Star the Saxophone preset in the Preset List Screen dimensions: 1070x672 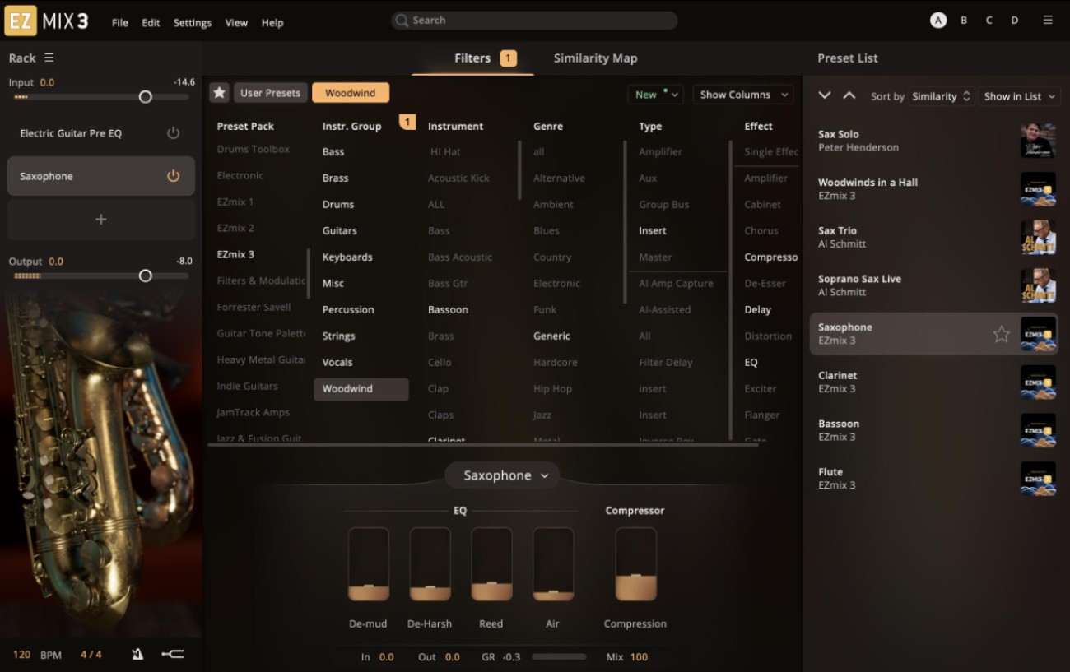(x=1001, y=334)
